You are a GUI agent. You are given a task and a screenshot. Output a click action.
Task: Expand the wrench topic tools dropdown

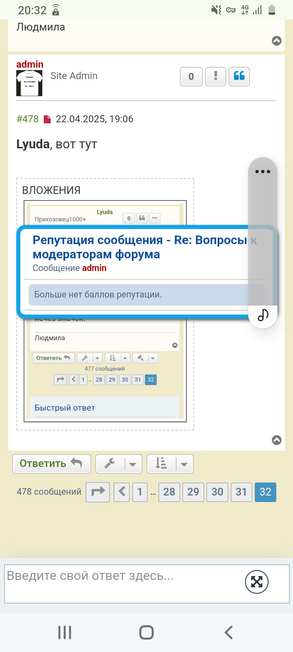tap(119, 464)
